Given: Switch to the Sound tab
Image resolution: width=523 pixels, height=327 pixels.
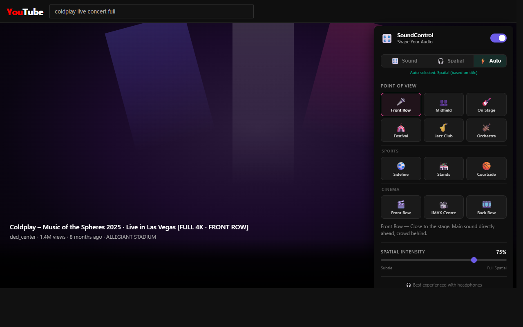Looking at the screenshot, I should click(405, 61).
